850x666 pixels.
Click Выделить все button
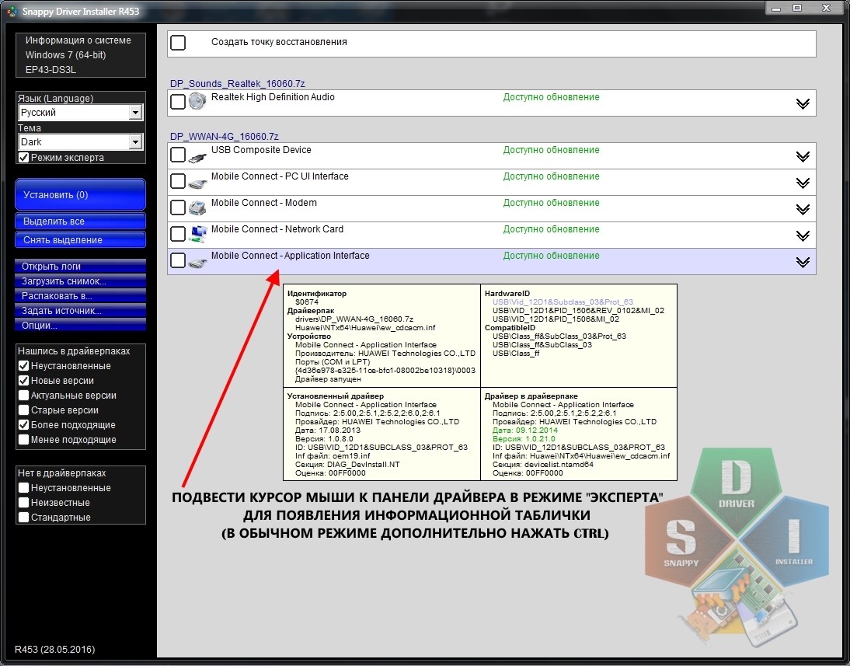pos(80,221)
